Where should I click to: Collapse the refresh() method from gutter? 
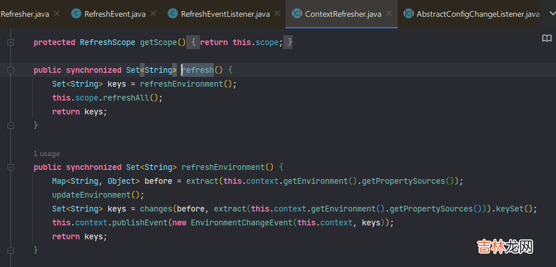[x=10, y=70]
